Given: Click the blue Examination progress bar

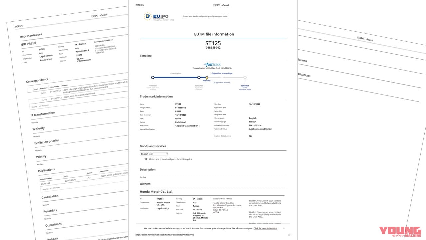Looking at the screenshot, I should 176,77.
